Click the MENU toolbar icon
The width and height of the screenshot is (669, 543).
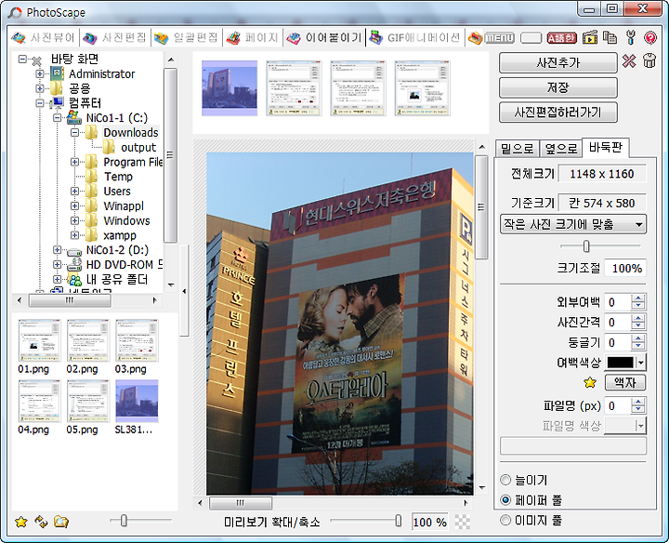pos(500,38)
